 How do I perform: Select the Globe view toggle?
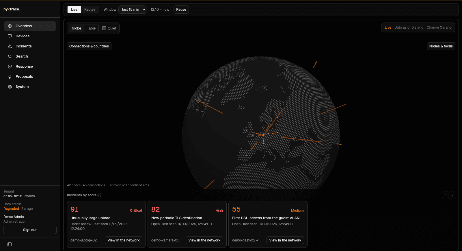tap(77, 28)
